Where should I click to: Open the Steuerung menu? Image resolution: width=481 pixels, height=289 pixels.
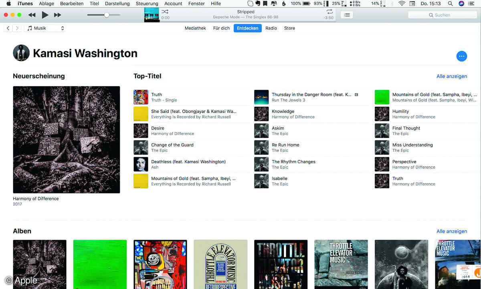point(147,4)
